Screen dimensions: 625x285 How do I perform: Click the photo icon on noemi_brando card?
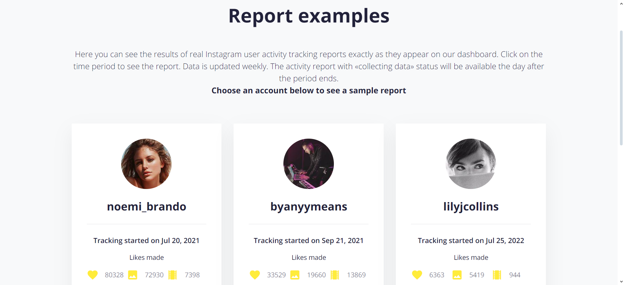[x=133, y=275]
